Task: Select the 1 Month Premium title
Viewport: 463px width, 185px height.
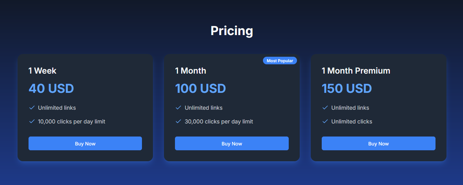Action: pyautogui.click(x=356, y=71)
